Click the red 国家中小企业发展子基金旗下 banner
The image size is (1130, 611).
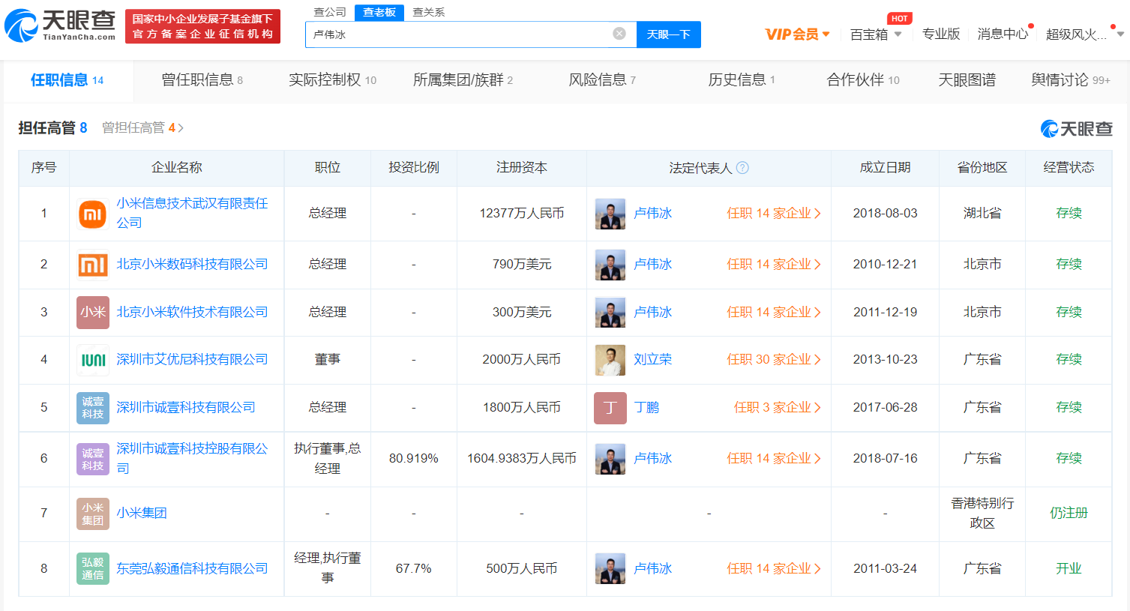(x=202, y=26)
